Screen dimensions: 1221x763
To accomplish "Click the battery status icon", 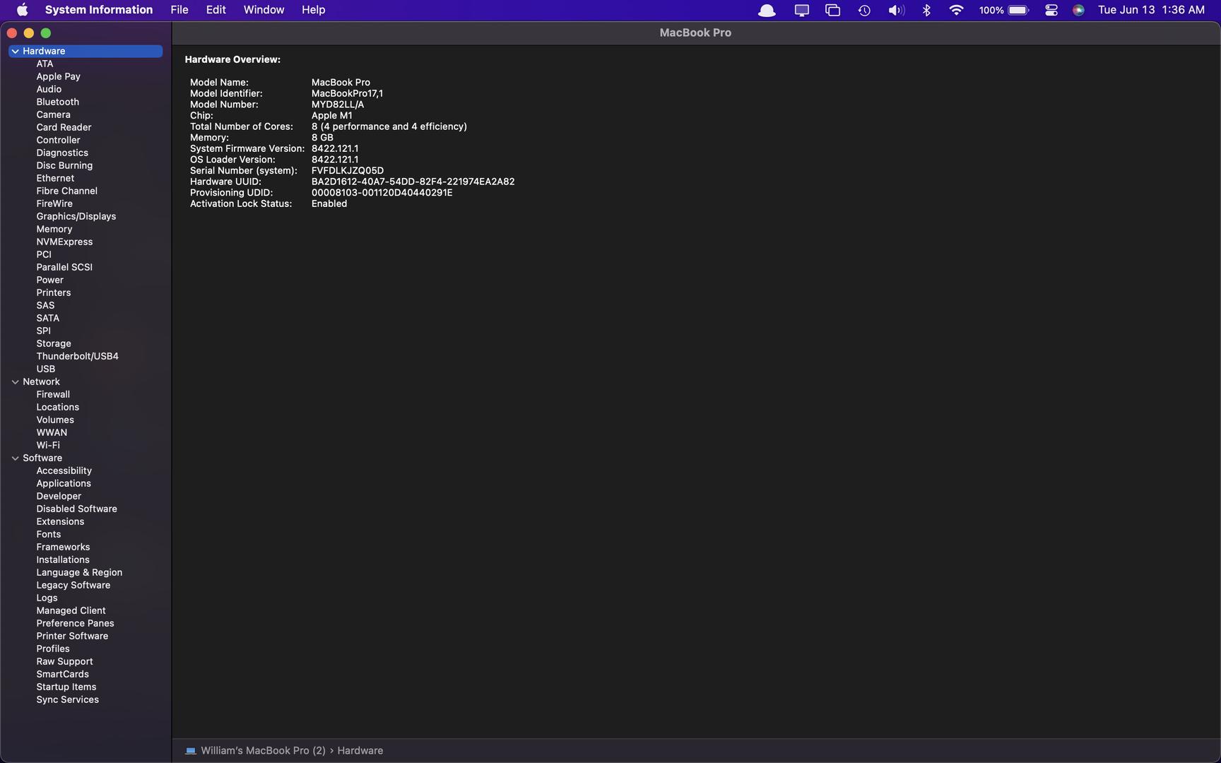I will [x=1018, y=10].
